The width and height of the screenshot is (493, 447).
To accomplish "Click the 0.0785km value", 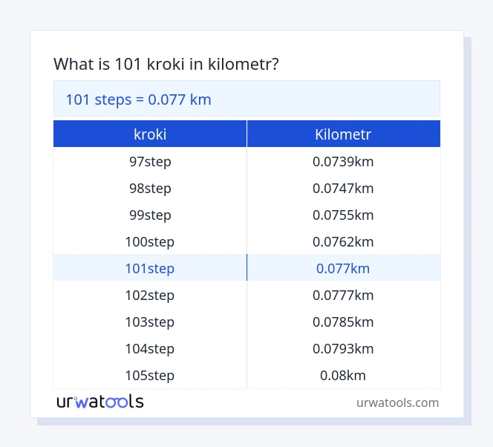I will pos(343,322).
